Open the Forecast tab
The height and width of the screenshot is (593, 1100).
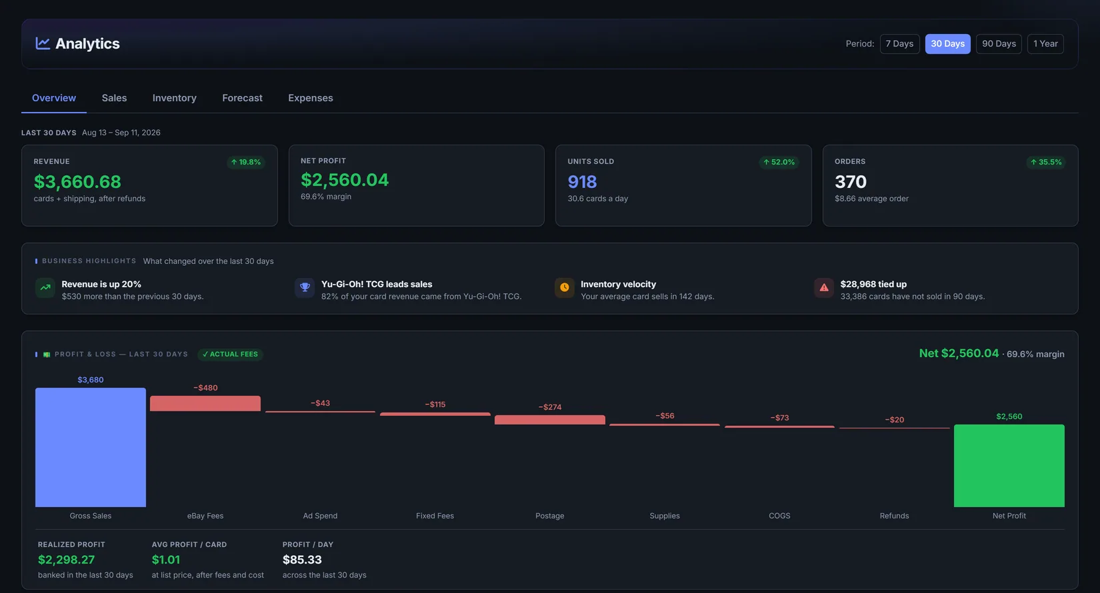[242, 98]
